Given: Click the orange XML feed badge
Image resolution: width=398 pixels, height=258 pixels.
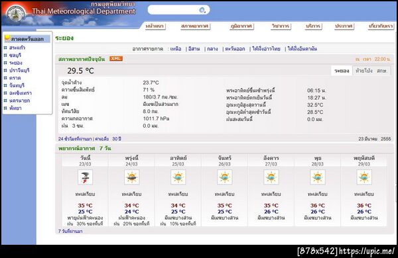Looking at the screenshot, I should 116,58.
